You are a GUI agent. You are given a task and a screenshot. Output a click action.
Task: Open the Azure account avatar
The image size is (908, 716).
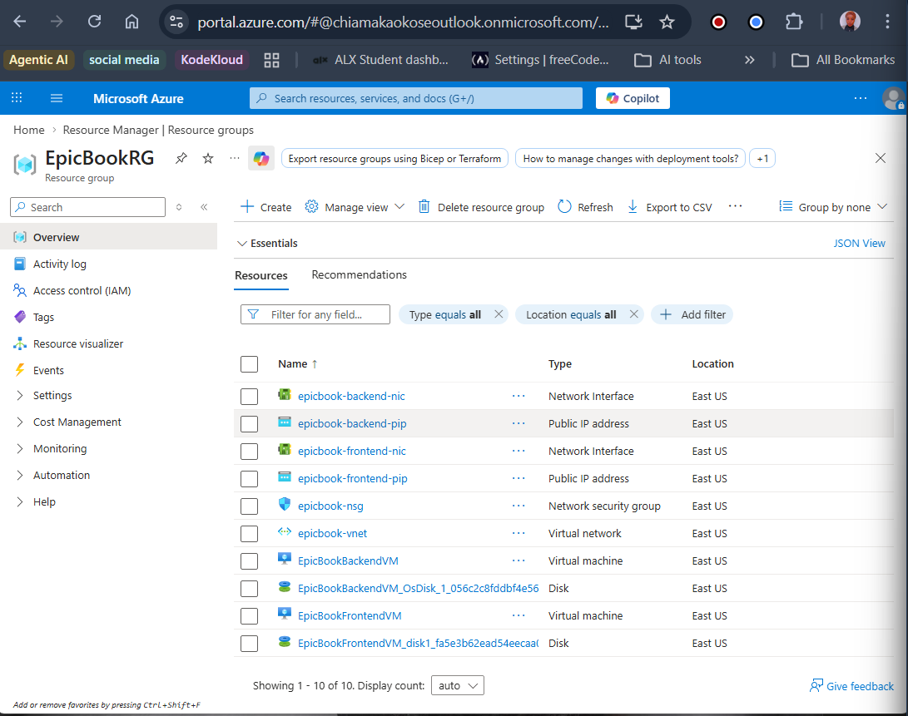pyautogui.click(x=894, y=98)
